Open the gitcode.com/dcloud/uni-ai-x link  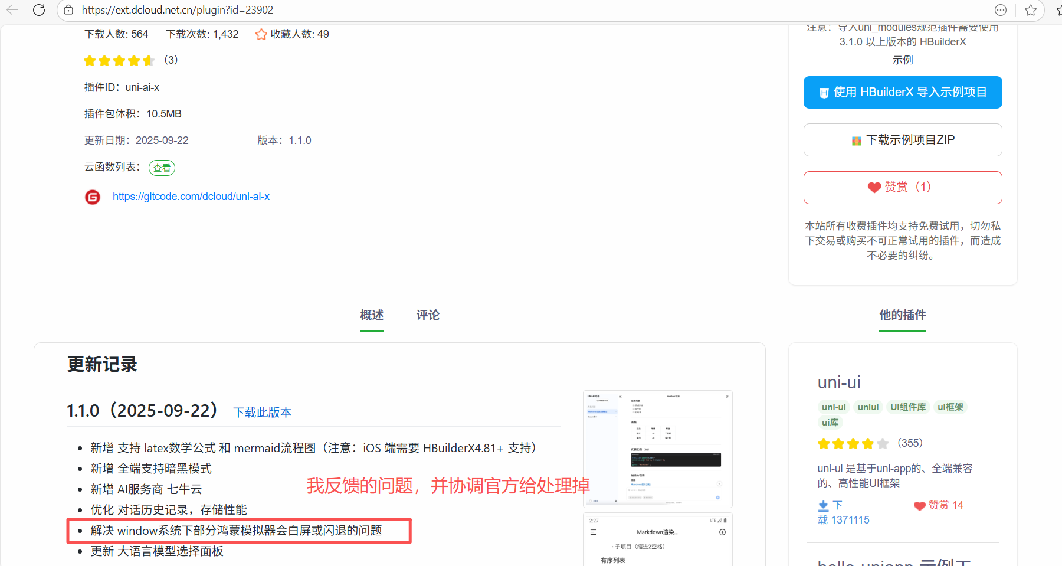coord(191,197)
